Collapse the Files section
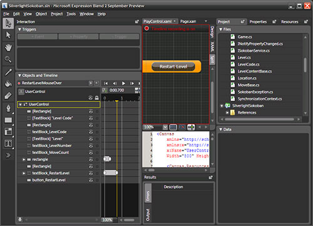313x226 pixels. 220,29
